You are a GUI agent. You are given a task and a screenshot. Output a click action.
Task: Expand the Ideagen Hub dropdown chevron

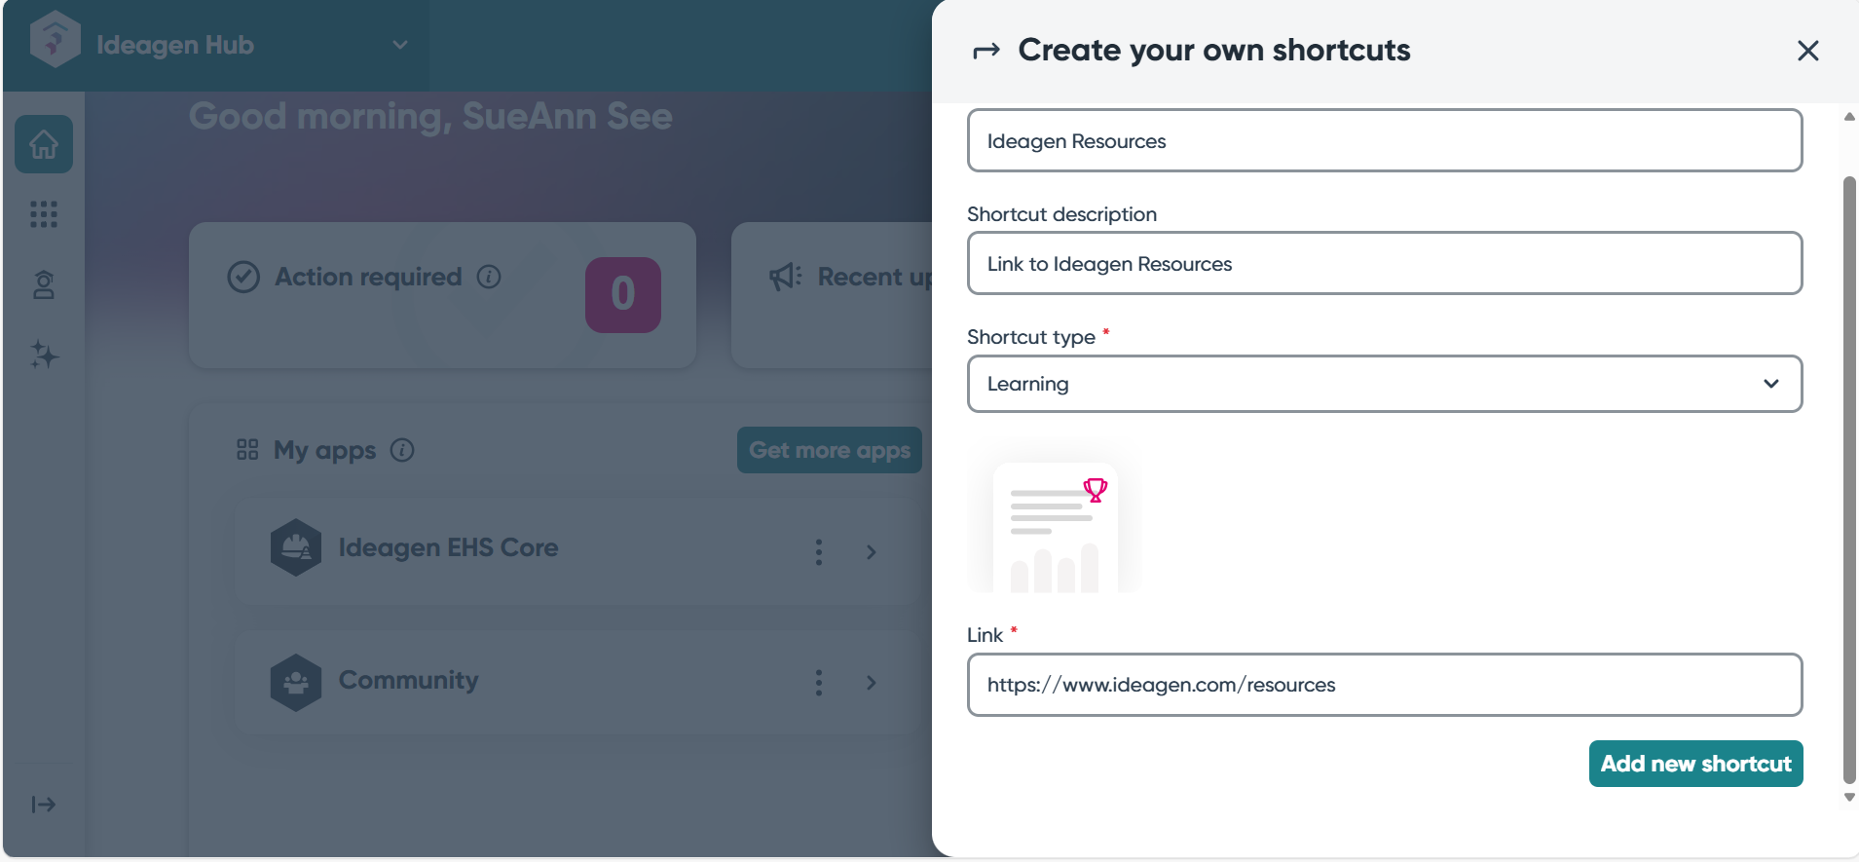pos(400,45)
